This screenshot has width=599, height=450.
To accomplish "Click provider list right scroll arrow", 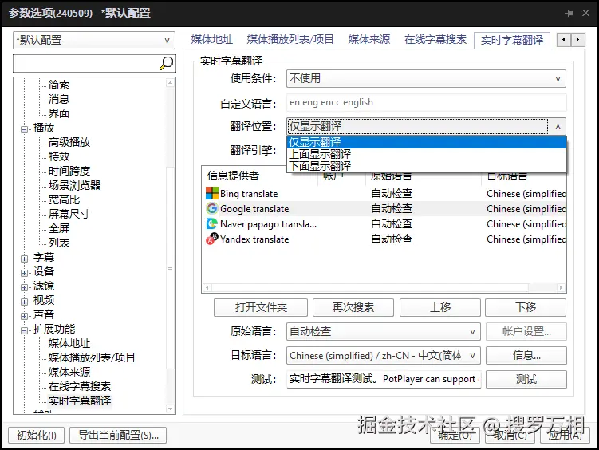I will point(561,287).
